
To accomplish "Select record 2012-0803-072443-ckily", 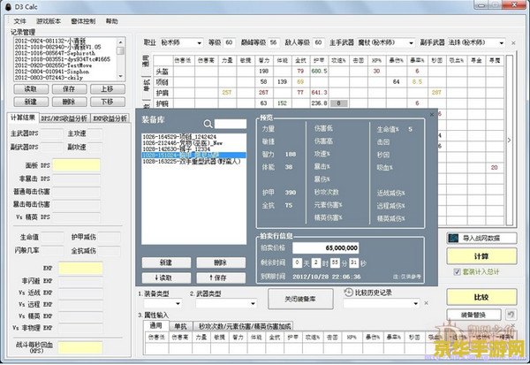I will point(49,78).
